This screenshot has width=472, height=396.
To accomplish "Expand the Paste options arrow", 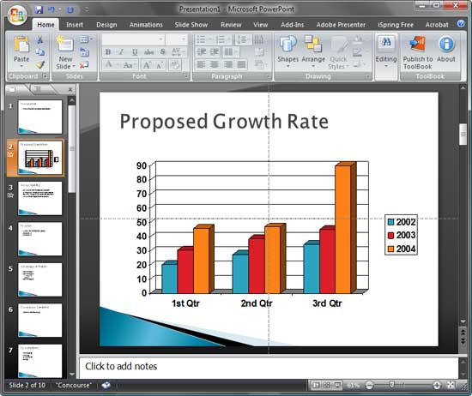I will [x=21, y=66].
